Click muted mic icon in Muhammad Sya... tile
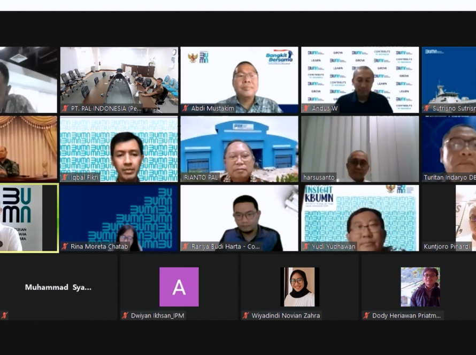This screenshot has width=476, height=355. click(x=4, y=315)
